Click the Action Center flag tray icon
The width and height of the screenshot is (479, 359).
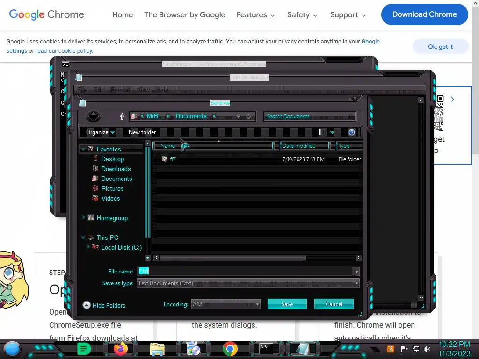(405, 349)
